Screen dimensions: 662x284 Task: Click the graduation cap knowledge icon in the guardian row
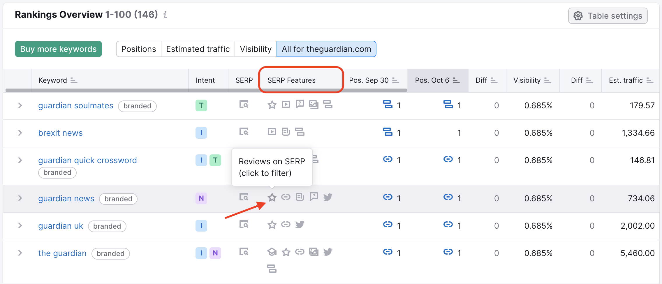pos(272,252)
